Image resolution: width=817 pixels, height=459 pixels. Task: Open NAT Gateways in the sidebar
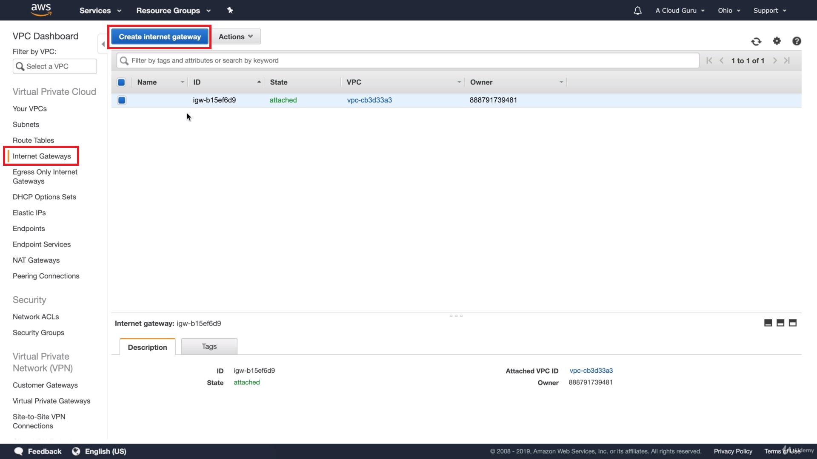[36, 260]
